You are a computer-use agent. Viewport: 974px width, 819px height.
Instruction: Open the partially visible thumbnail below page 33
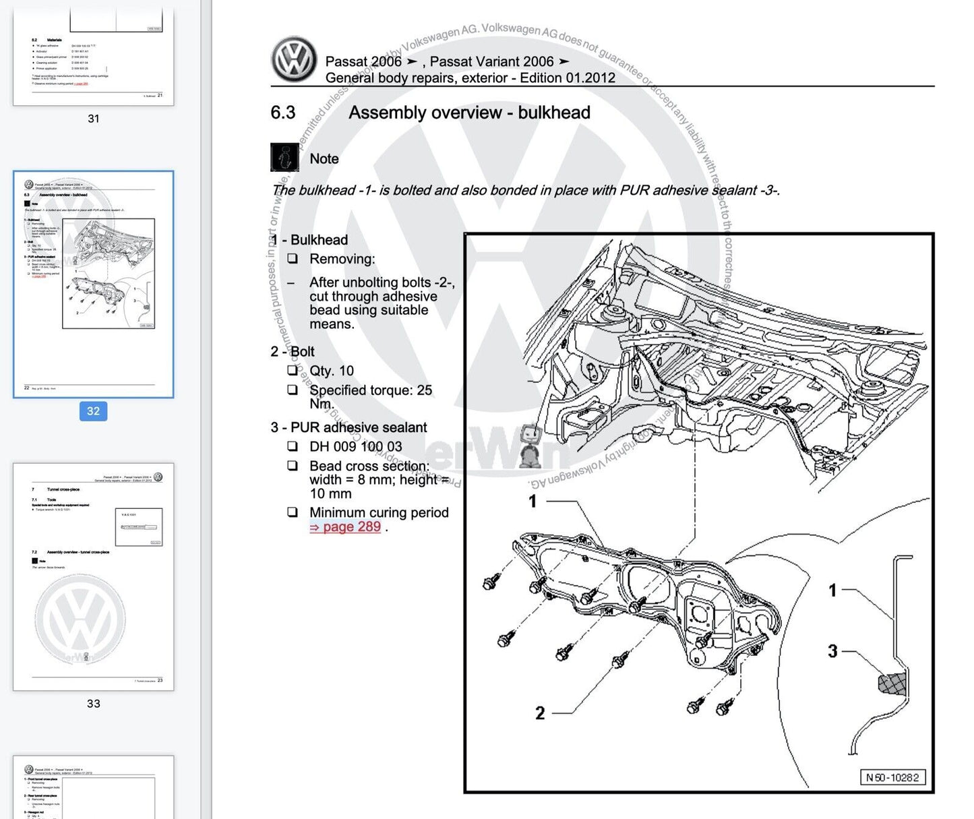tap(93, 787)
